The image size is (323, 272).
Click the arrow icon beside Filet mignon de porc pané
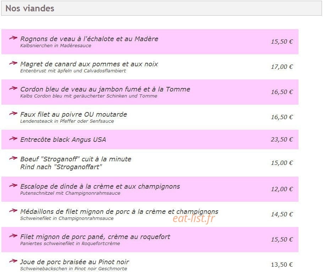click(x=13, y=236)
